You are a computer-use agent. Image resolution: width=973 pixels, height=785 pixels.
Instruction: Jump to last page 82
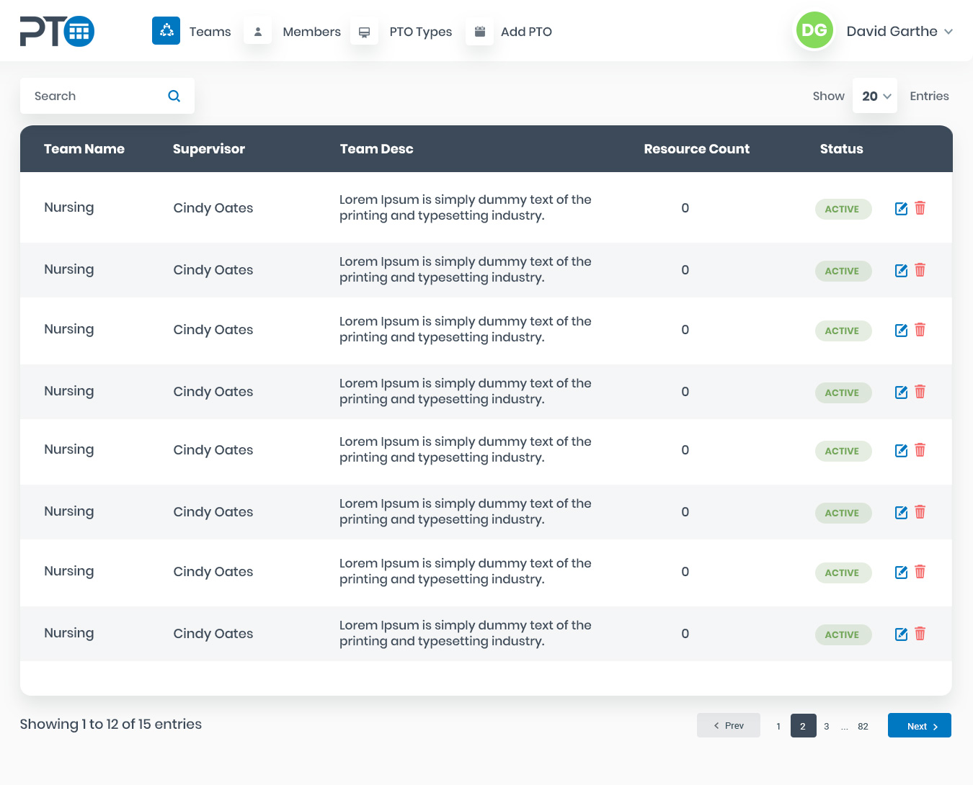pos(863,726)
